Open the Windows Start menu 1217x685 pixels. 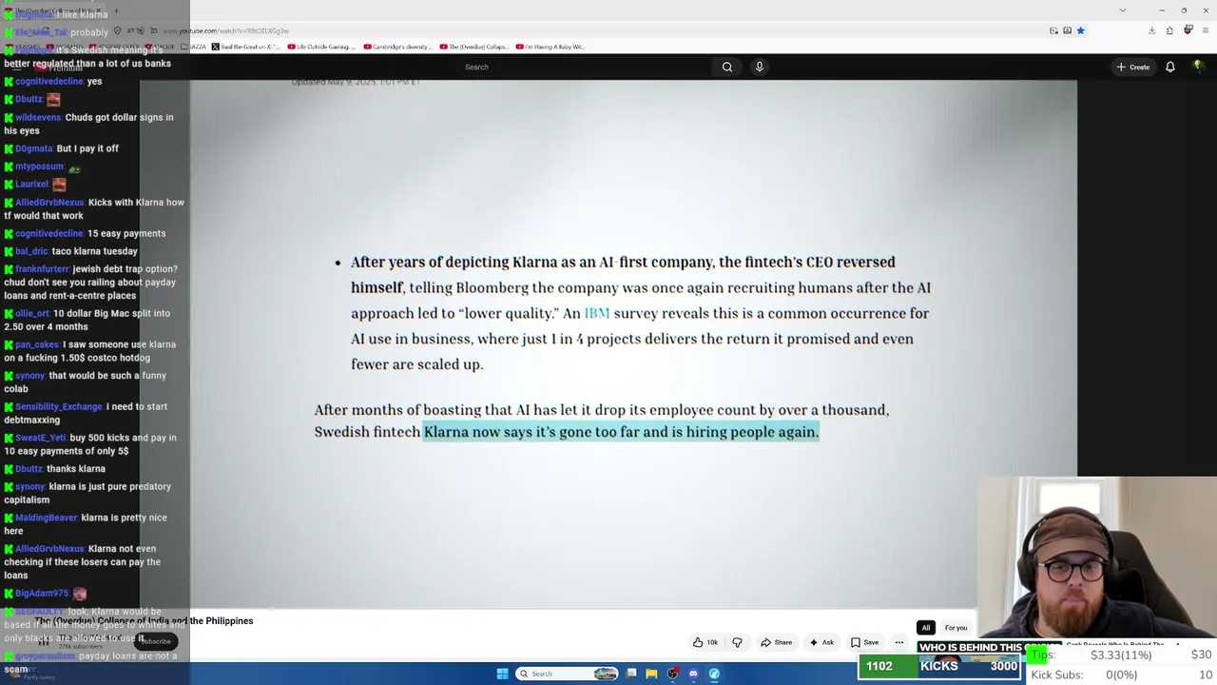(502, 674)
